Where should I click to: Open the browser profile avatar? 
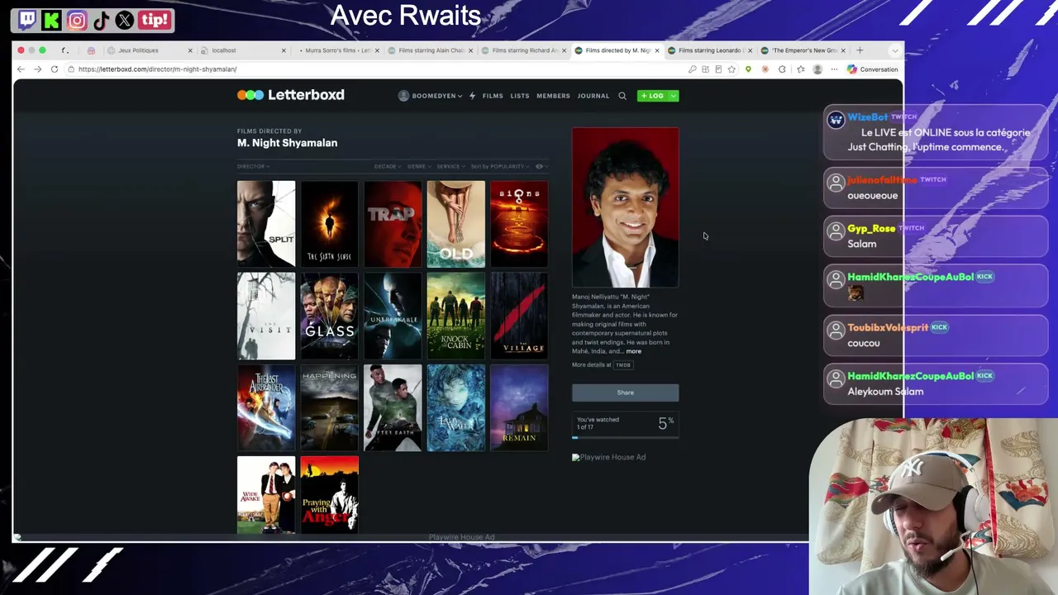pos(817,69)
